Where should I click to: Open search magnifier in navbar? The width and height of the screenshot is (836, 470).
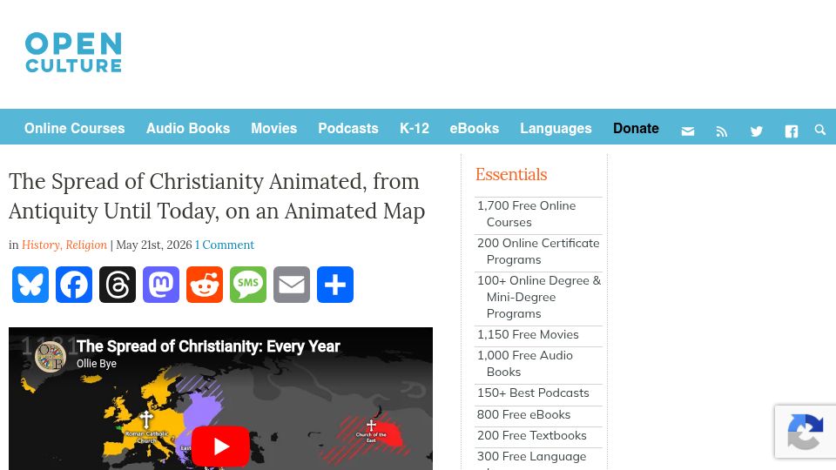click(x=820, y=130)
